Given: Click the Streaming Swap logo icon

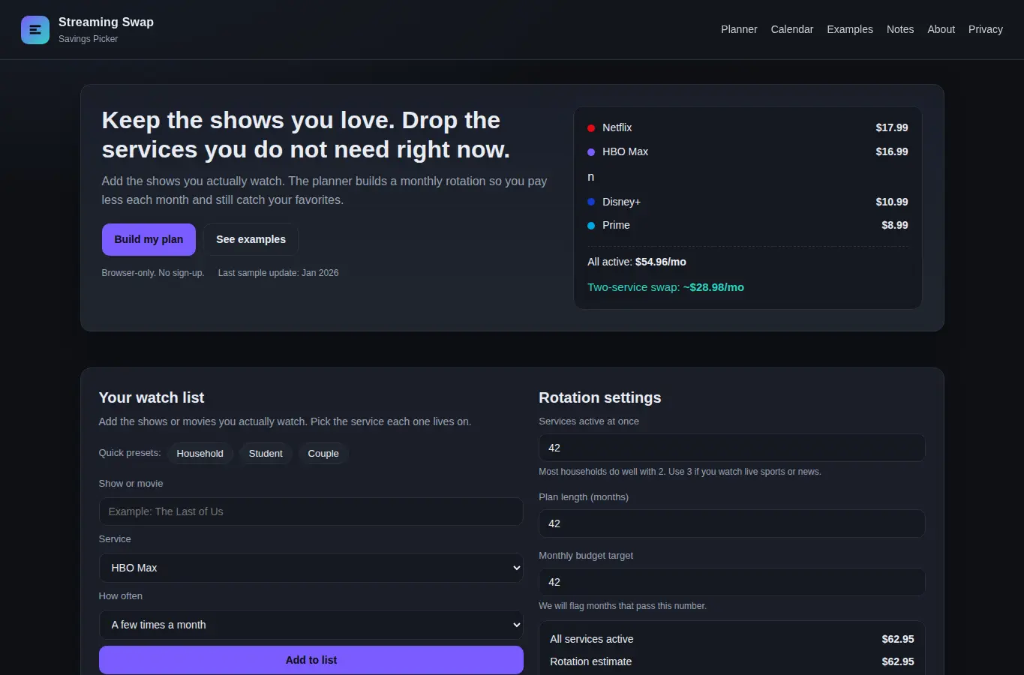Looking at the screenshot, I should [x=35, y=30].
